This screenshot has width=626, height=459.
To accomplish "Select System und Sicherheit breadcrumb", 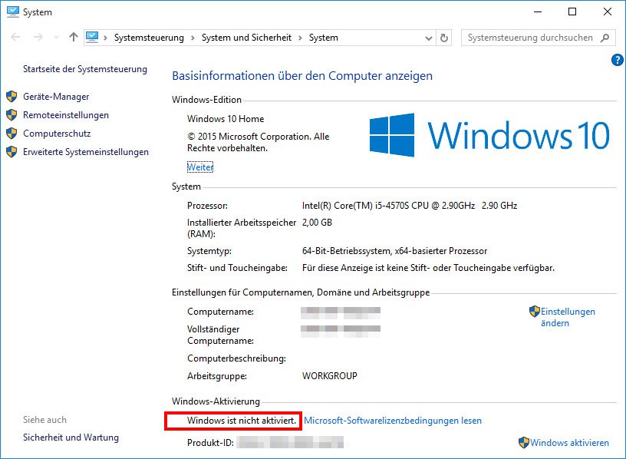I will coord(246,38).
